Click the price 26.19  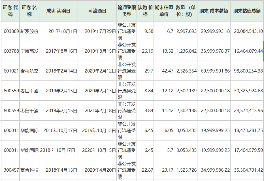tap(148, 51)
